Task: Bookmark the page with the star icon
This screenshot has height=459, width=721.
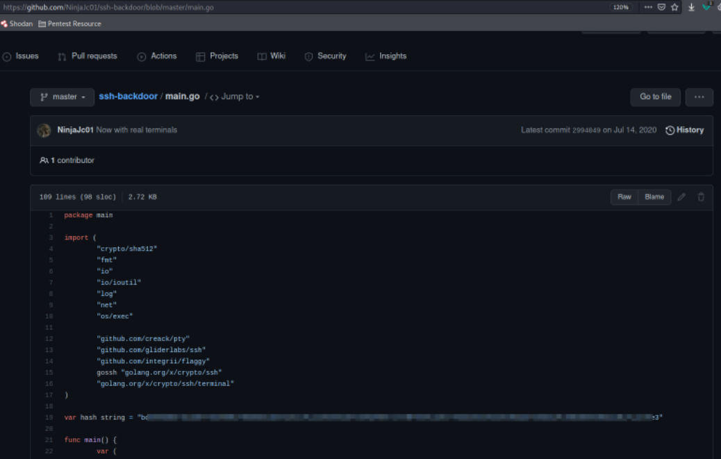Action: click(674, 8)
